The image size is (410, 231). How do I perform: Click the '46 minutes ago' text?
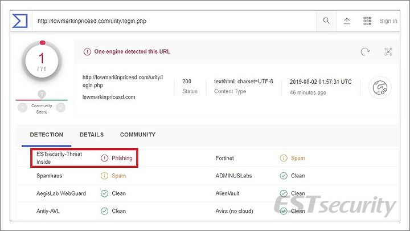(x=307, y=92)
